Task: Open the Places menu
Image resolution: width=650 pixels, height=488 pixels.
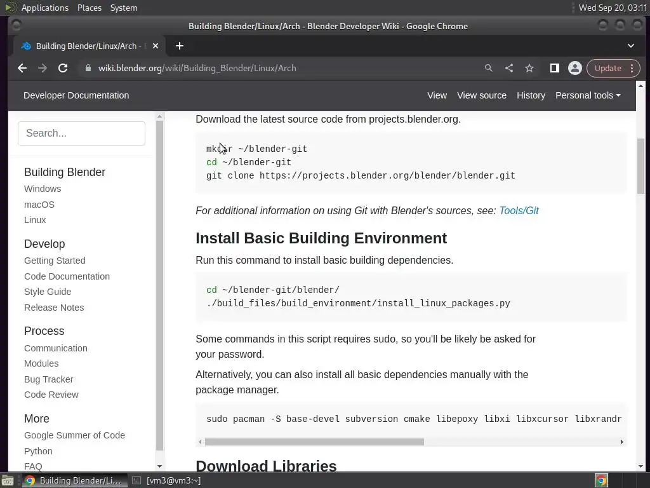Action: (90, 8)
